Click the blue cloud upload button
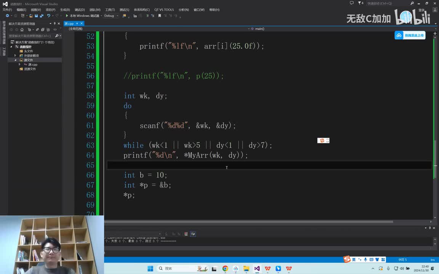The width and height of the screenshot is (439, 274). point(410,35)
